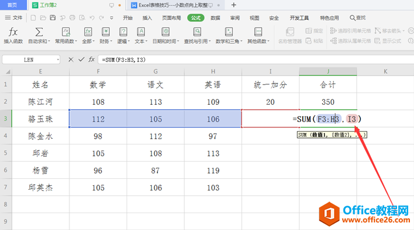Cancel formula entry with the X icon
The image size is (414, 230).
71,59
